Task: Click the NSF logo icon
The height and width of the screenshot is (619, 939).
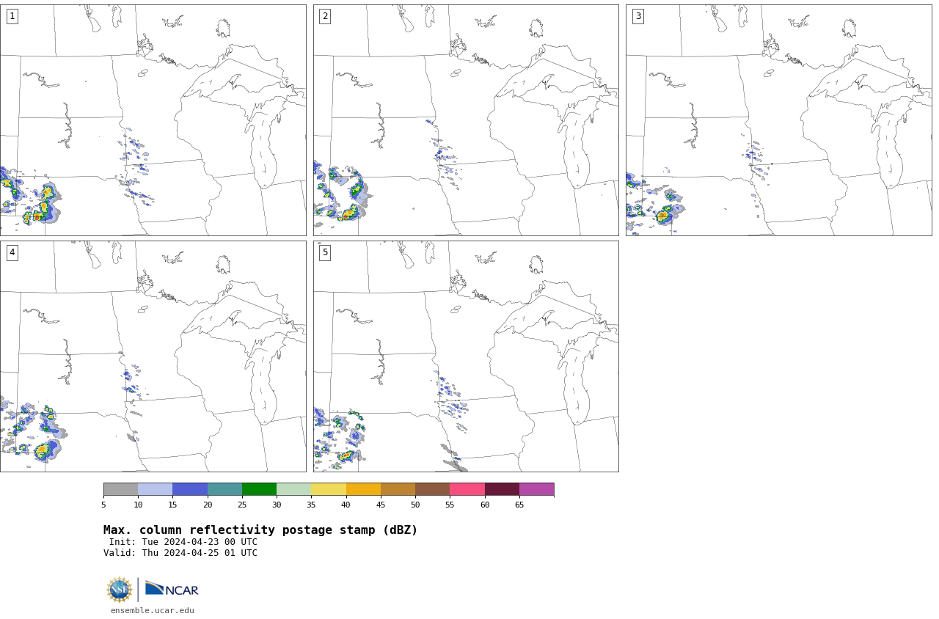Action: pyautogui.click(x=120, y=590)
